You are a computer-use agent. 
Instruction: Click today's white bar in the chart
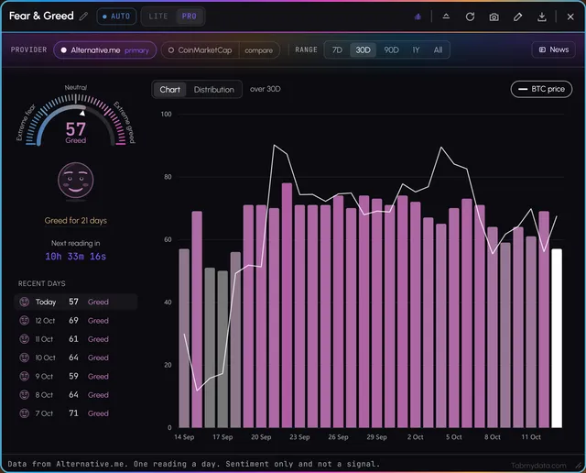[557, 338]
